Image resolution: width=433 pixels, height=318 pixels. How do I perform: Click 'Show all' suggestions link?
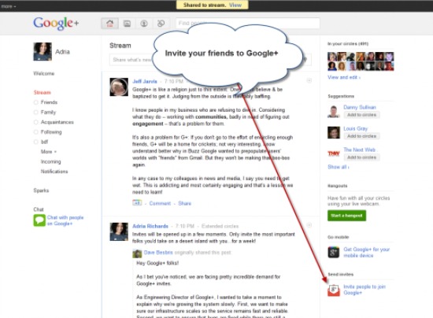[339, 167]
